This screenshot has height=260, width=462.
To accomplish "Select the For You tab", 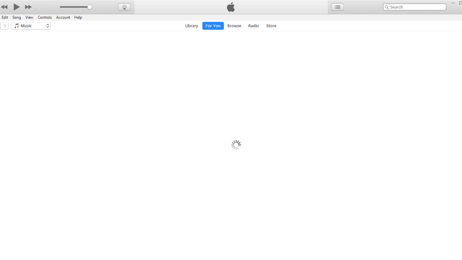I will coord(213,26).
